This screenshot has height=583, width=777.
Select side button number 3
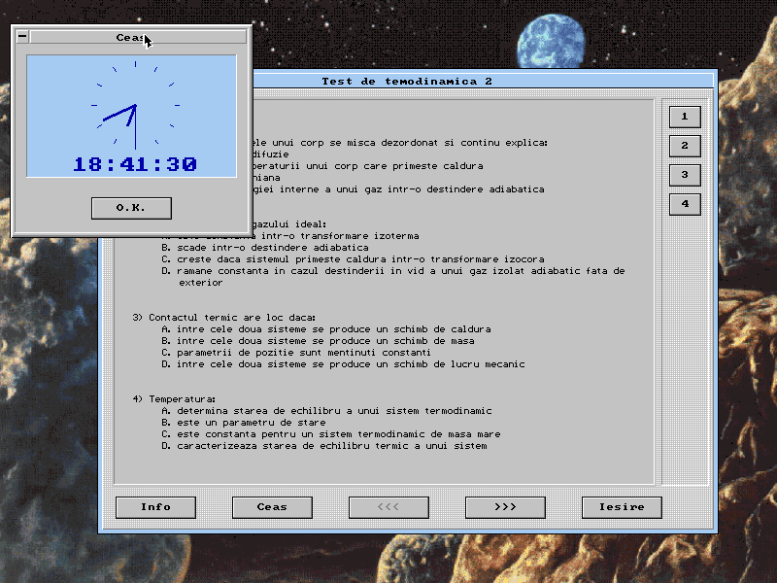685,175
